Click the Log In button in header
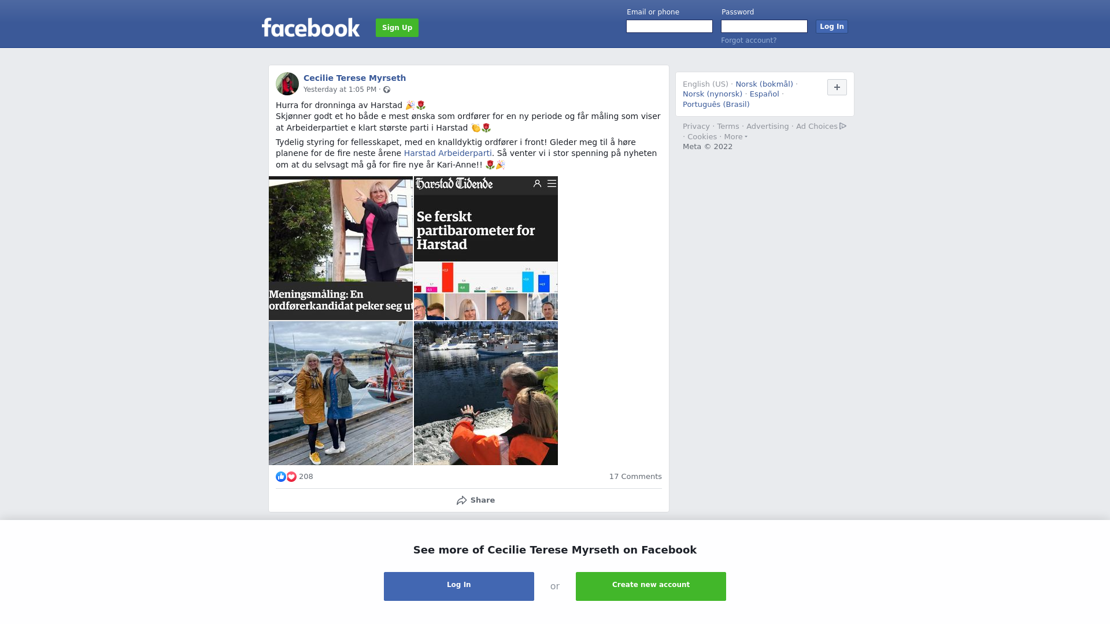The width and height of the screenshot is (1110, 624). tap(832, 27)
